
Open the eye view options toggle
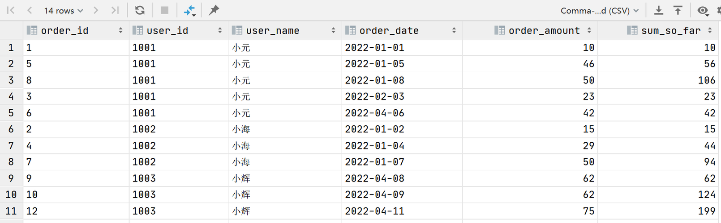click(703, 11)
